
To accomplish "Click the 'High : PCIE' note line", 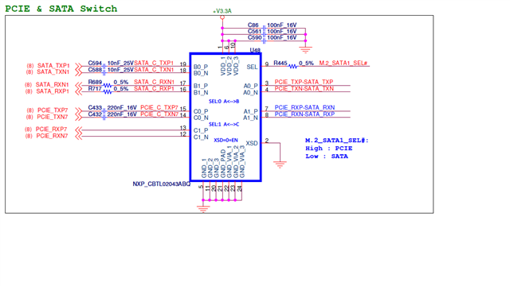I will point(329,149).
